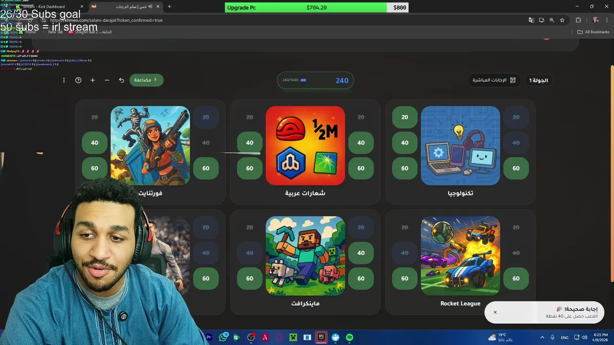Open Epic Games Launcher from the taskbar
614x345 pixels.
(x=321, y=337)
